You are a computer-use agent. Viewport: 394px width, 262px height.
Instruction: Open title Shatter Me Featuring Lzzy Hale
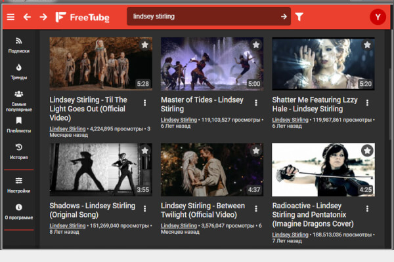tap(315, 104)
